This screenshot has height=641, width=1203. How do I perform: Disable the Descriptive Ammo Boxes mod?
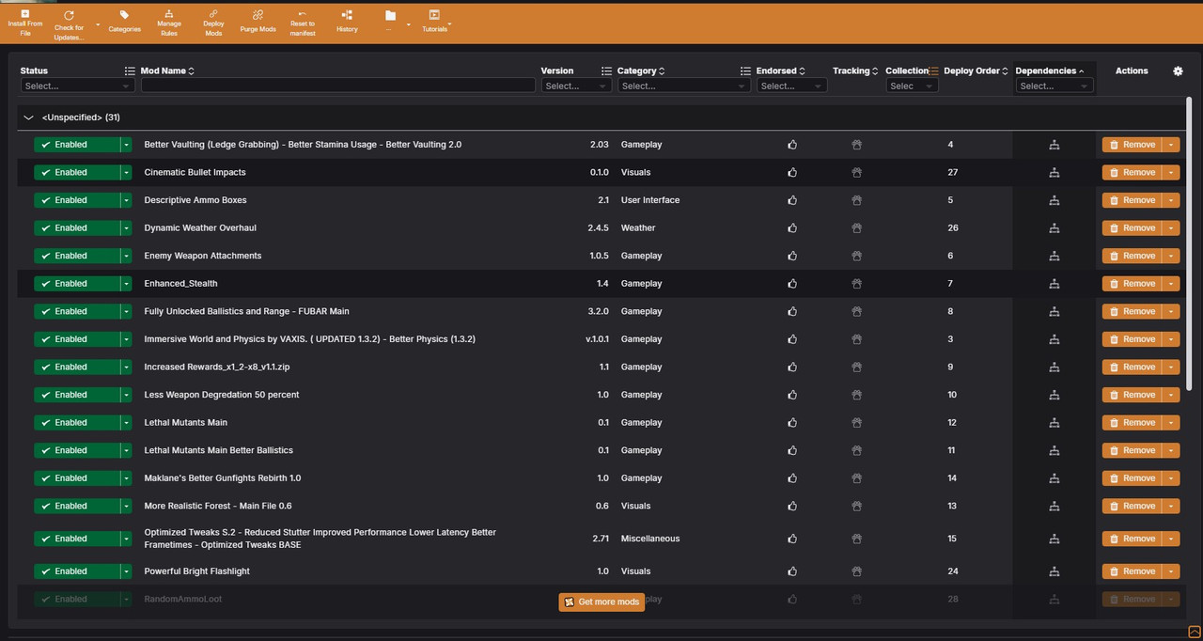[x=76, y=200]
